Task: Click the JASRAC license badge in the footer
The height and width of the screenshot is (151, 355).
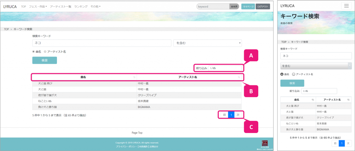Action: 265,143
